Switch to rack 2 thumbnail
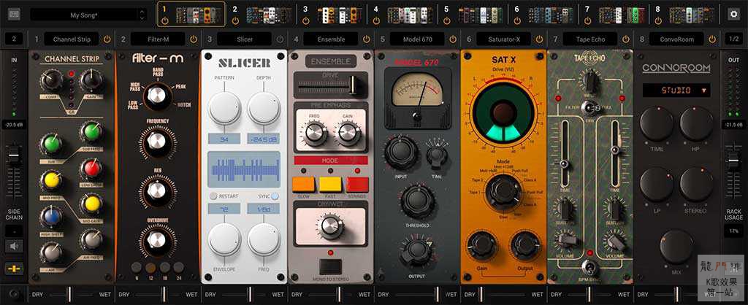Screen dimensions: 748x305 click(269, 15)
